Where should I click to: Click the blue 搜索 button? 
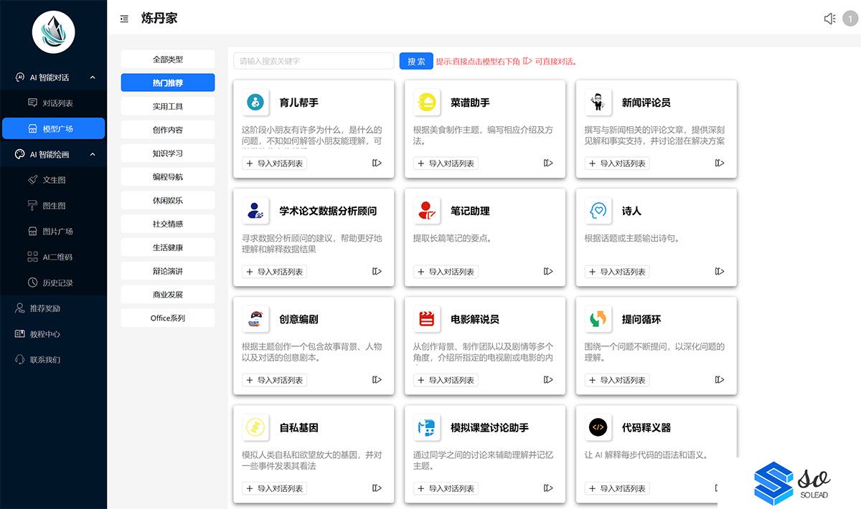[x=416, y=61]
